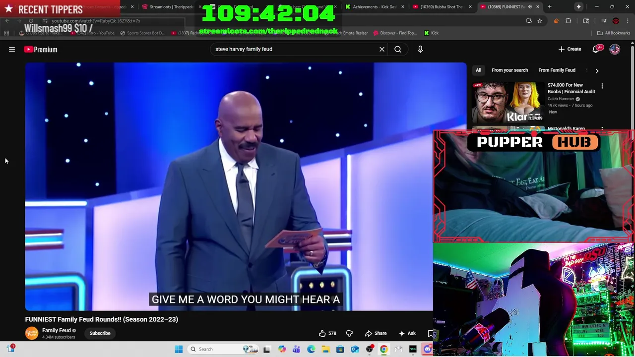Screen dimensions: 635x357
Task: Switch to Achievements - Kick Dashboard tab
Action: [x=375, y=7]
